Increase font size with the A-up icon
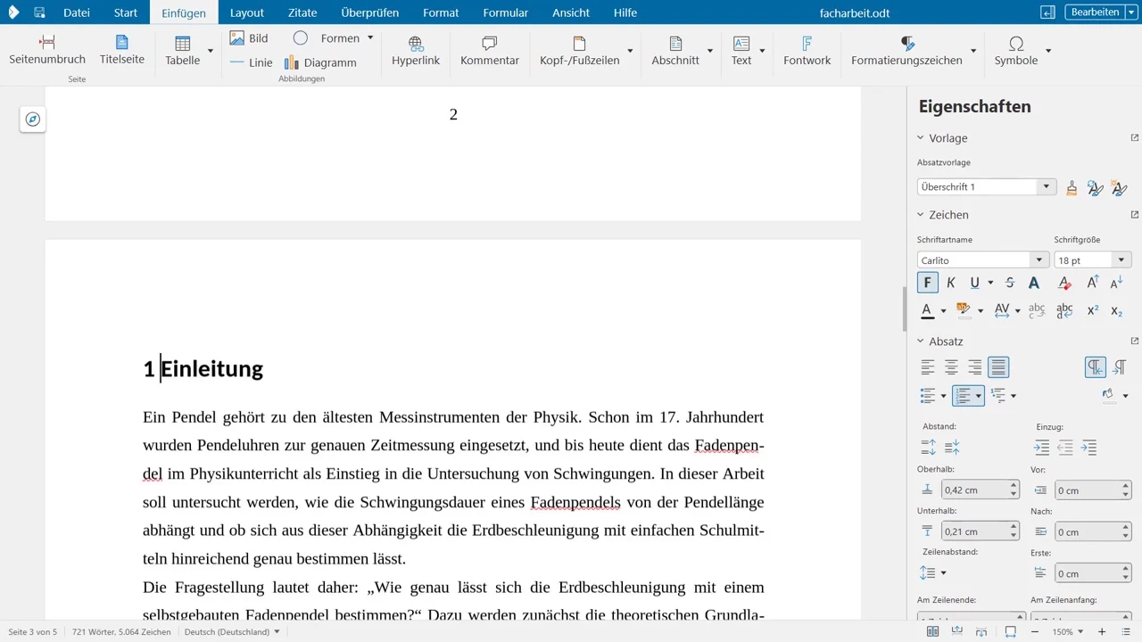This screenshot has width=1142, height=642. point(1092,283)
